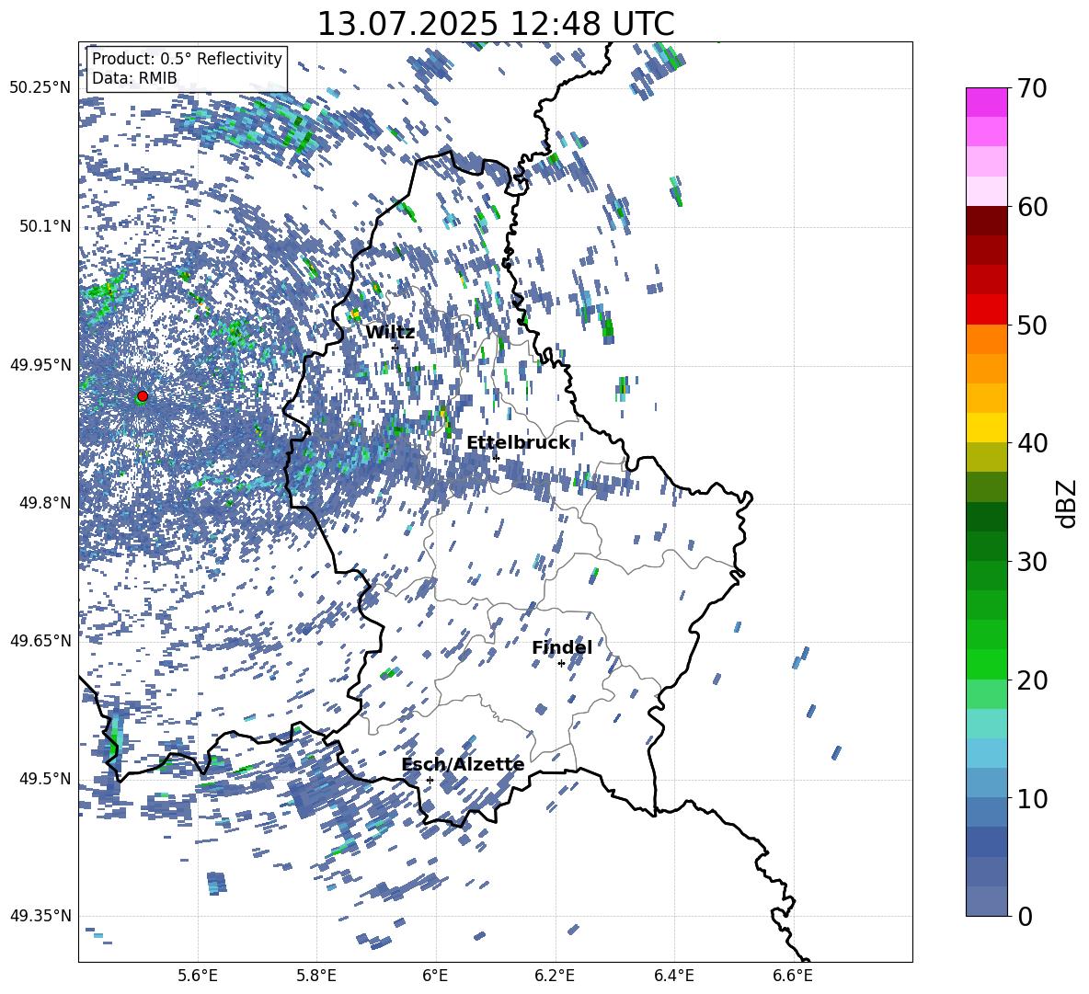1089x994 pixels.
Task: Click the 50.1°N latitude label
Action: coord(44,226)
